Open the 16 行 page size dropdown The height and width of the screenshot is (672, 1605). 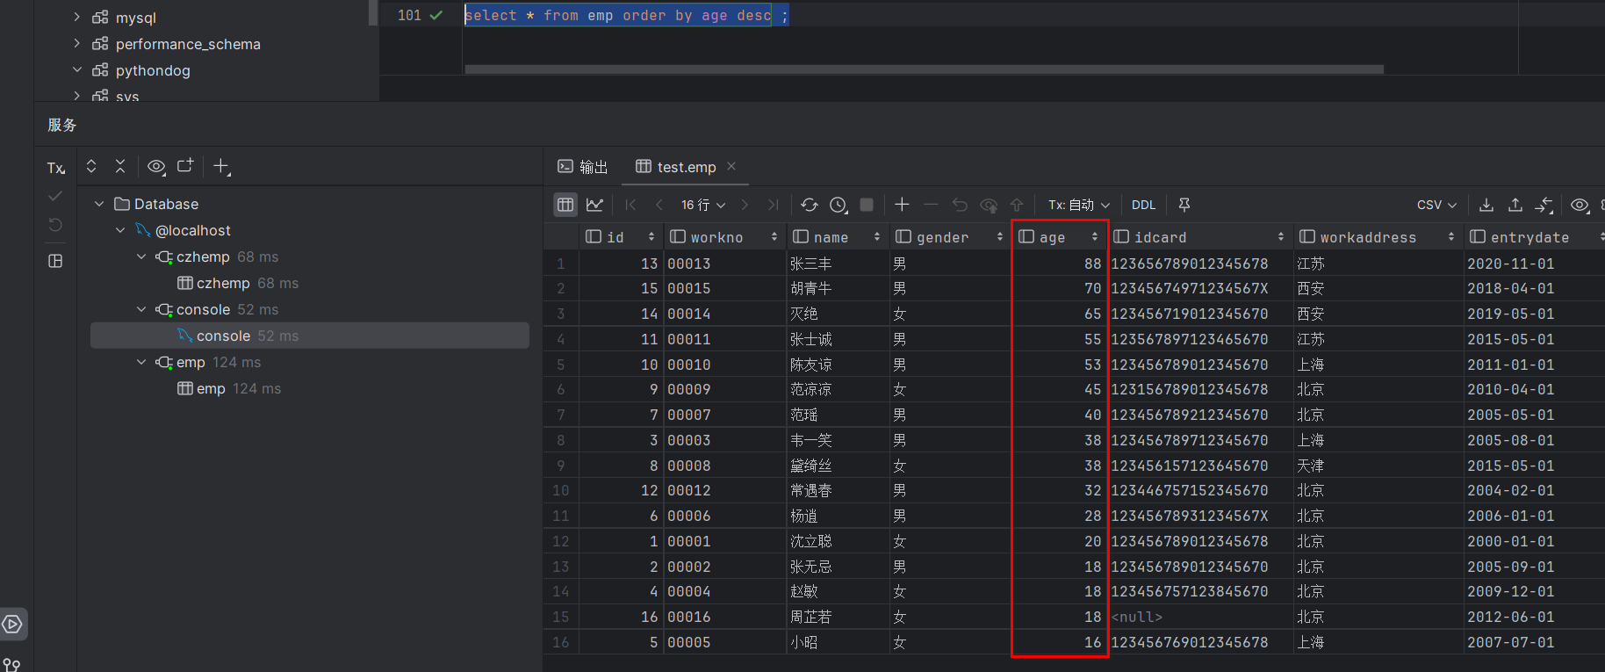tap(703, 205)
